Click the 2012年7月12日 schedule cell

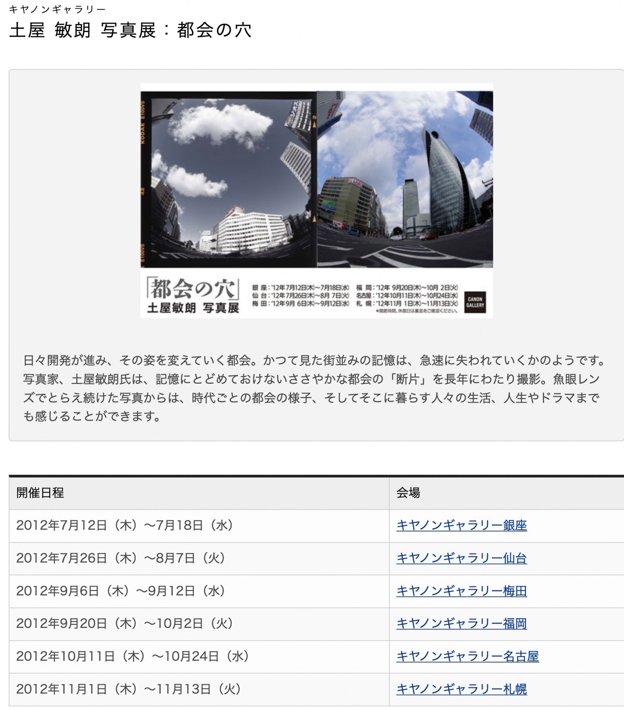[x=124, y=525]
